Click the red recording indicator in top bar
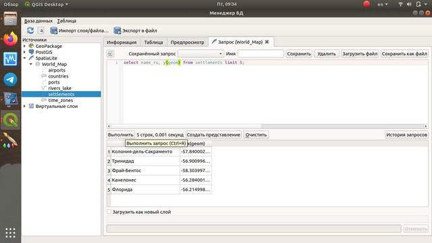The image size is (432, 243). pos(367,4)
